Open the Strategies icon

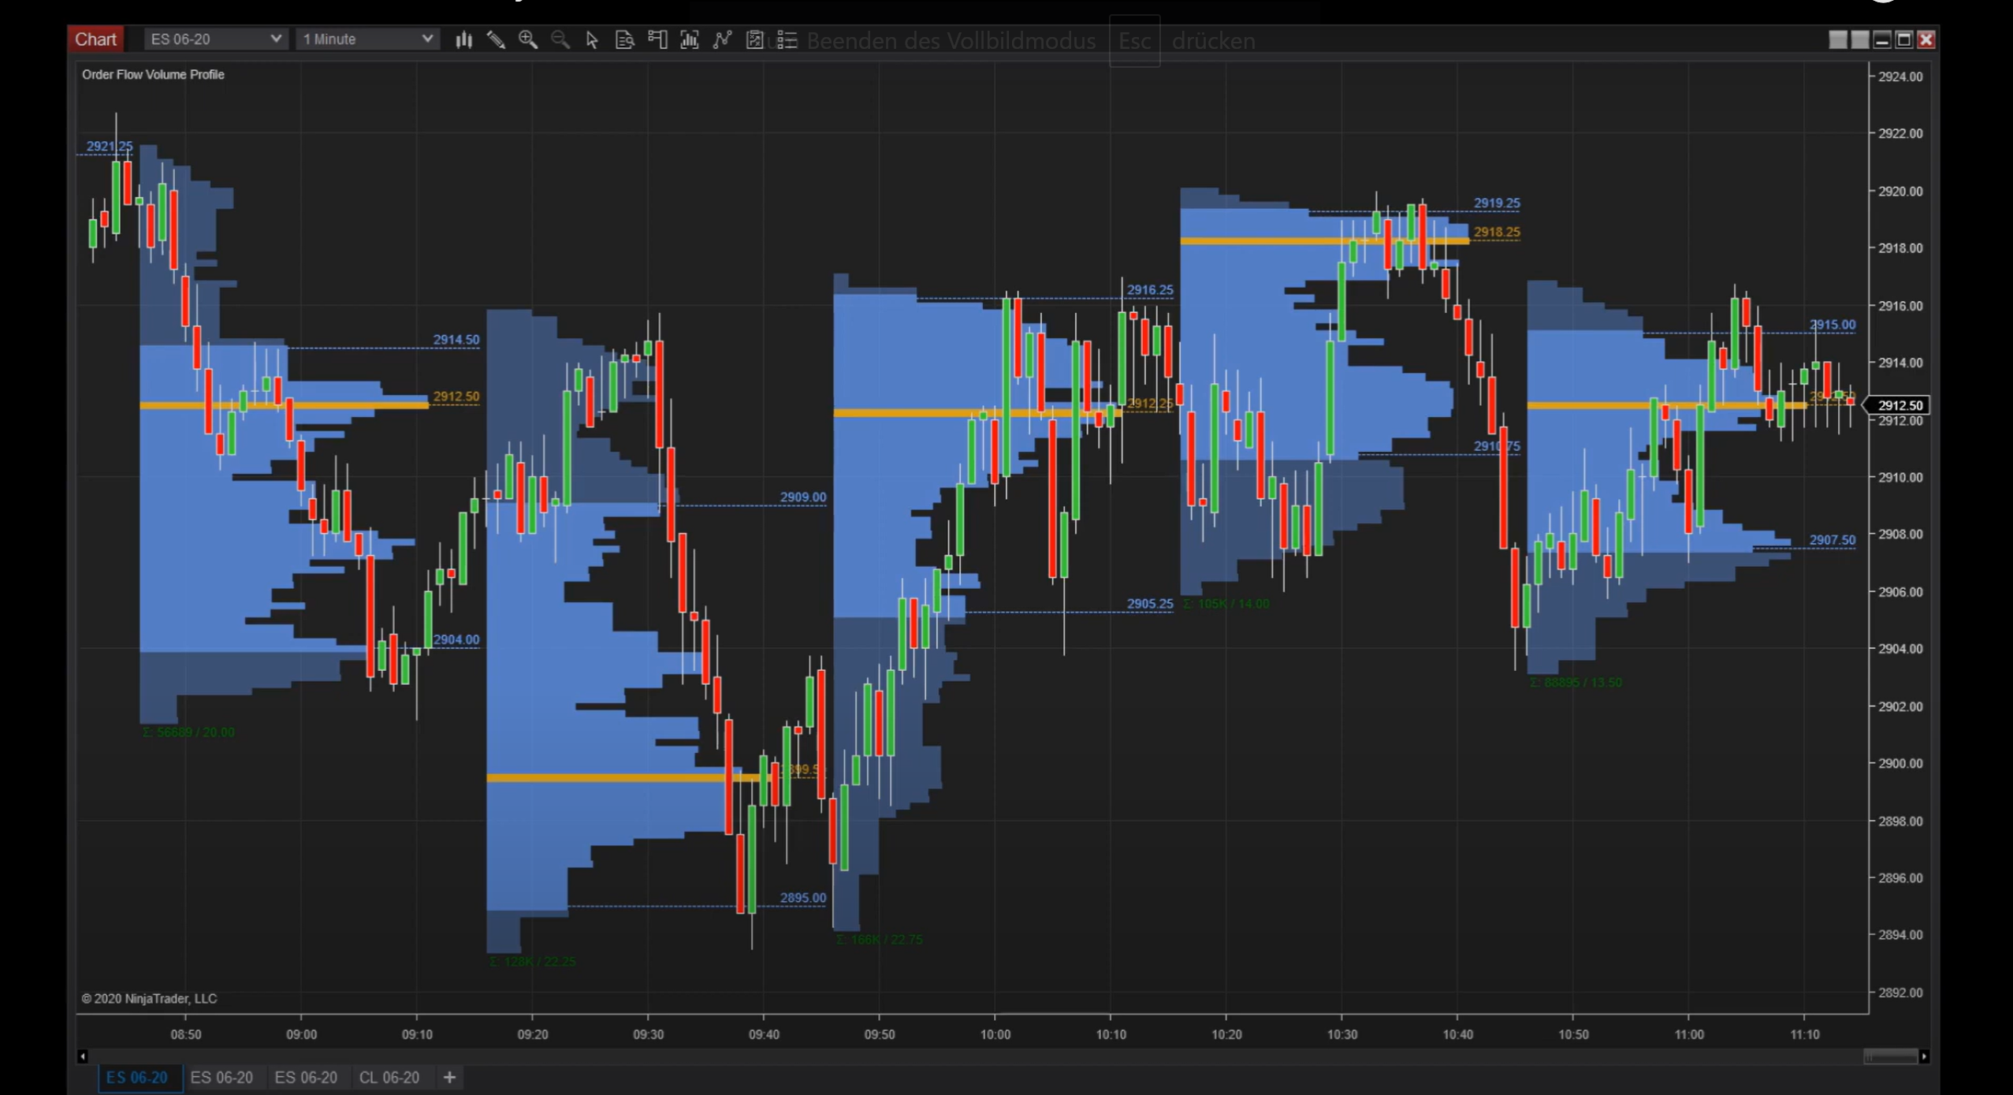(754, 39)
